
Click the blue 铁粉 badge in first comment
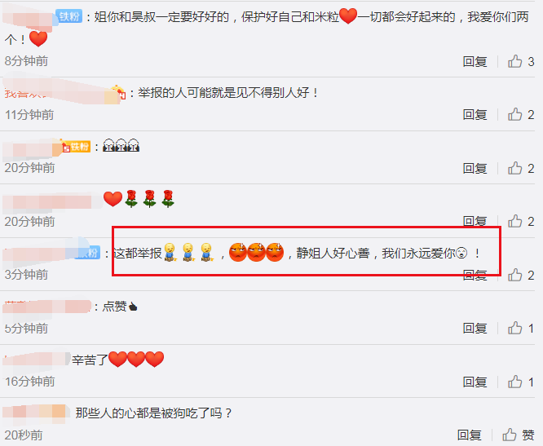(69, 16)
